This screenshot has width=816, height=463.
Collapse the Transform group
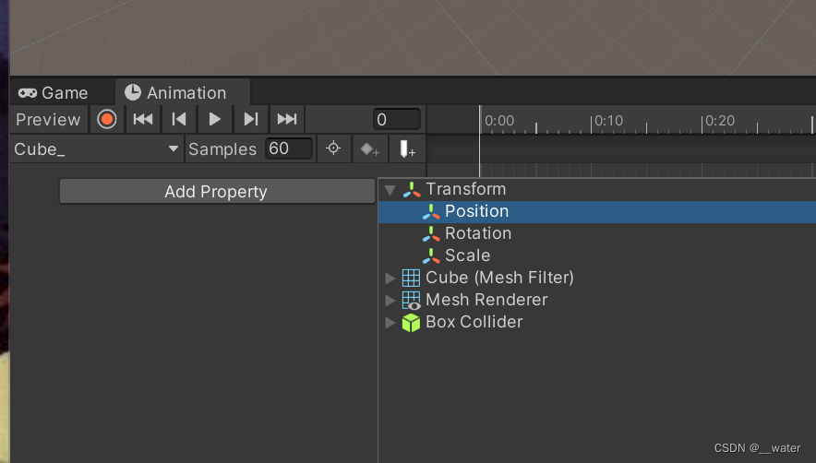[390, 190]
